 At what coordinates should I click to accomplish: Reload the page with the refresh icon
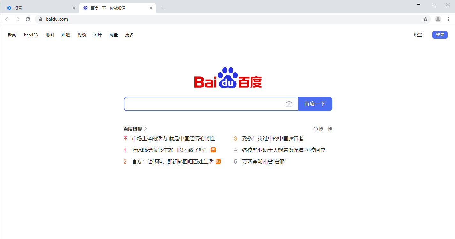(x=28, y=19)
